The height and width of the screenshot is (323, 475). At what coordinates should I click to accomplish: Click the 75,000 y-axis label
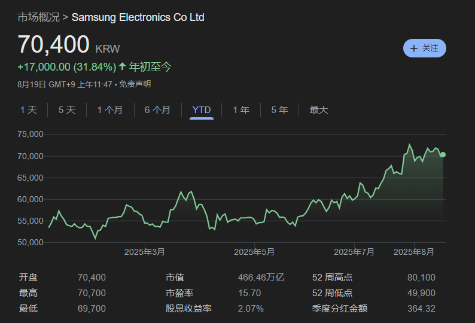[31, 134]
